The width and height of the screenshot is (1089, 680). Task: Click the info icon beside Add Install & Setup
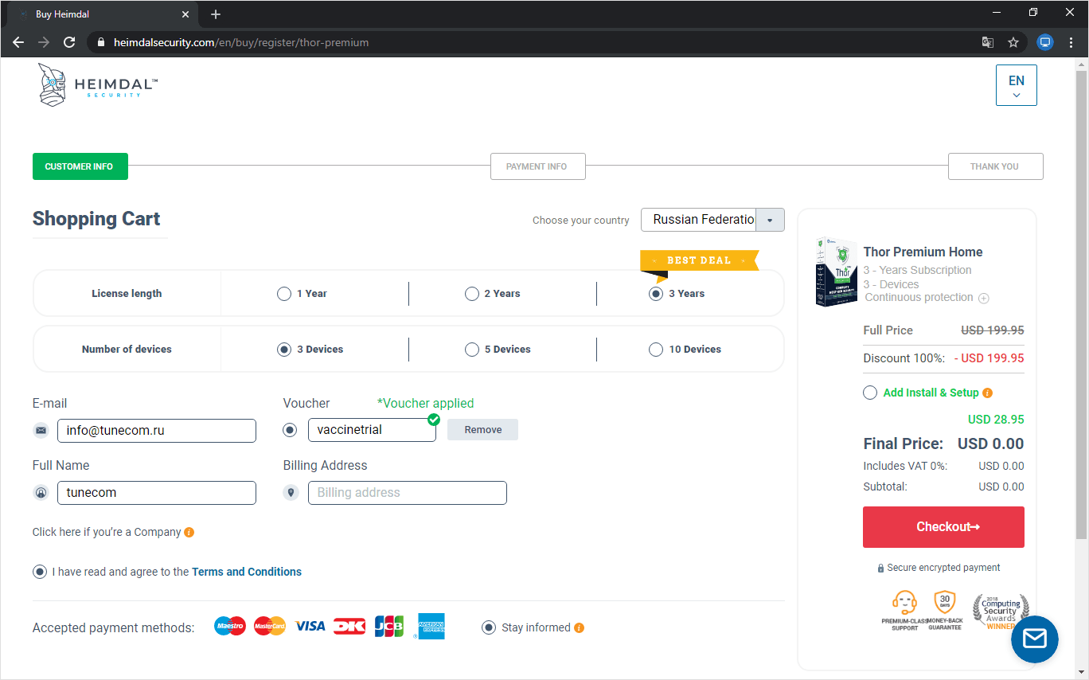click(988, 393)
